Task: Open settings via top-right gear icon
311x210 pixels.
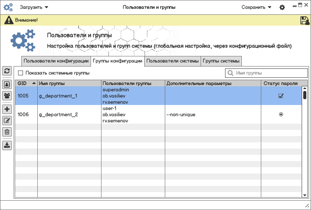Action: click(282, 7)
